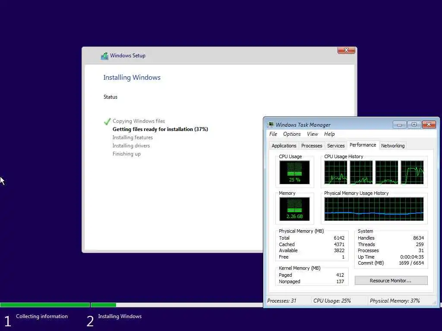The width and height of the screenshot is (442, 331).
Task: Select the Performance tab
Action: click(x=363, y=145)
